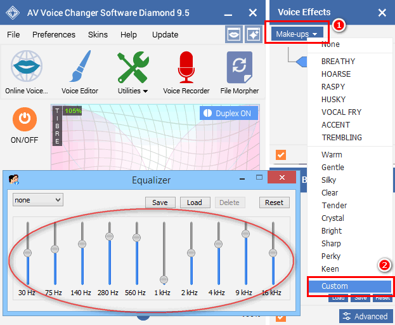Choose the VOCAL FRY make-up
Screen dimensions: 395x325
point(350,112)
